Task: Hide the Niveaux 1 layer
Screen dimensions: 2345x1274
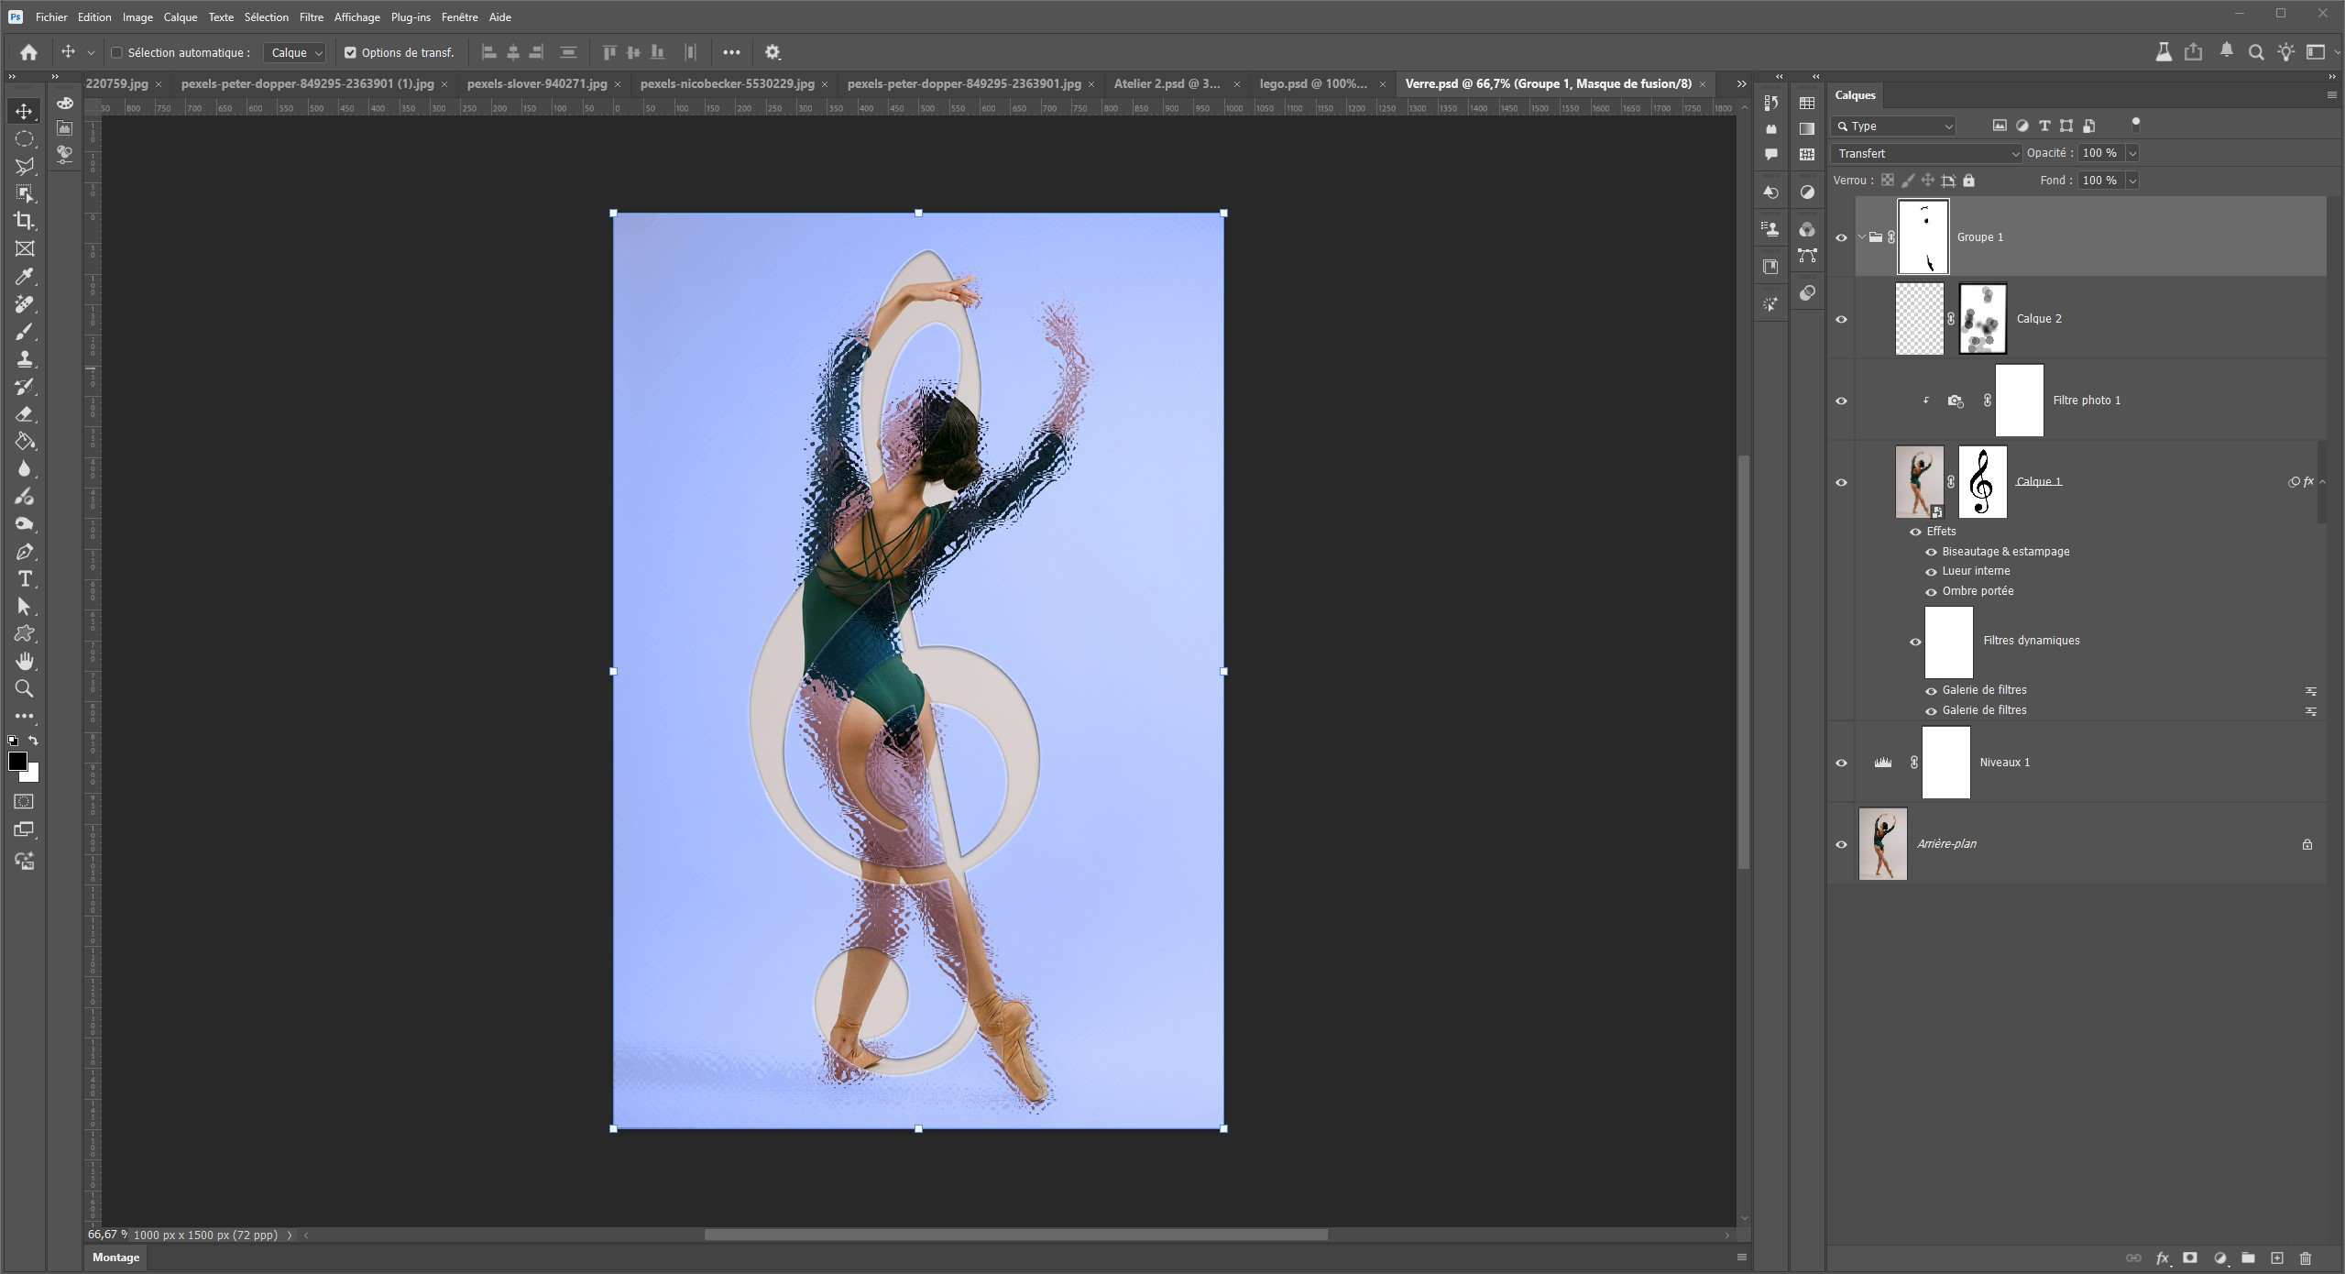Action: pos(1841,763)
